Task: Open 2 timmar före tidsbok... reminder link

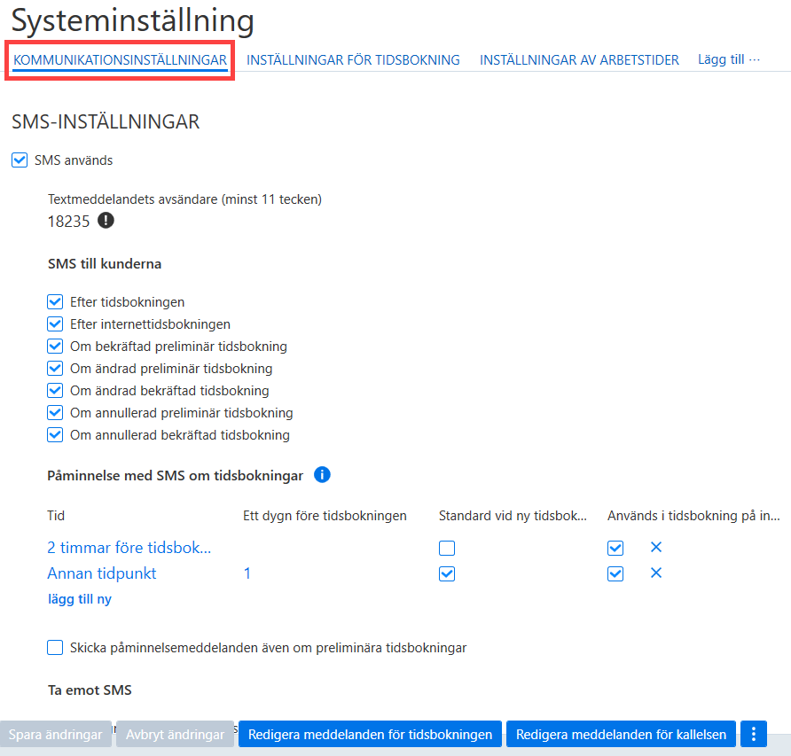Action: click(129, 548)
